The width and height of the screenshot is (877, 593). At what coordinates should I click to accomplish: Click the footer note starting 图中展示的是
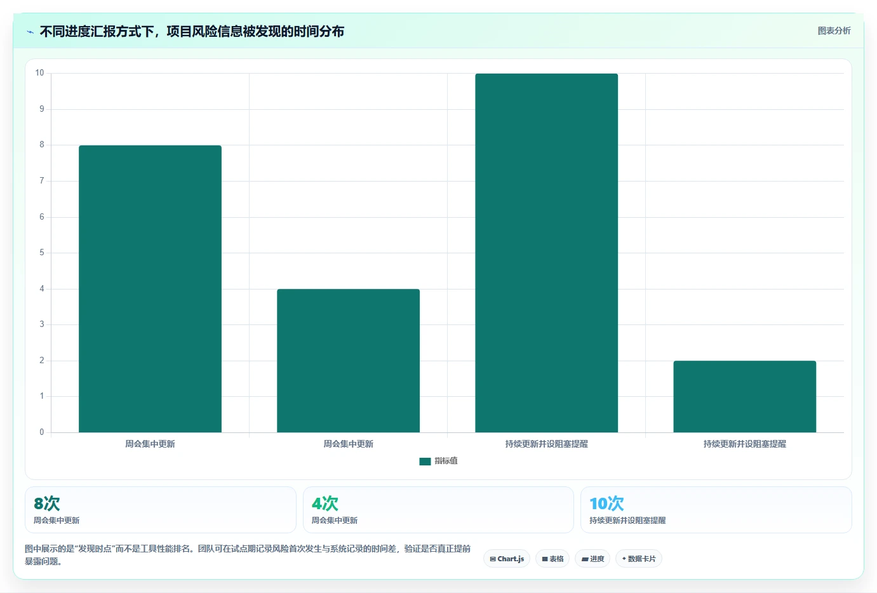coord(248,555)
